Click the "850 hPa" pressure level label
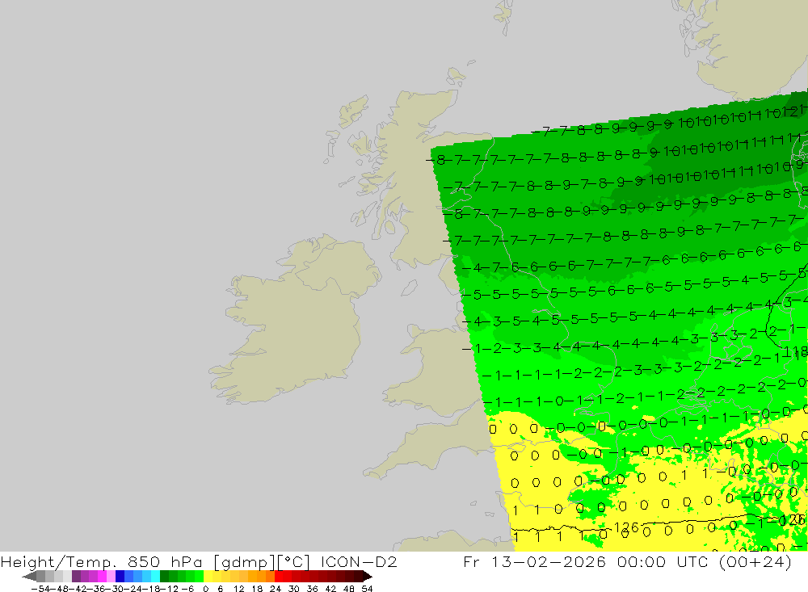This screenshot has width=808, height=592. point(165,562)
